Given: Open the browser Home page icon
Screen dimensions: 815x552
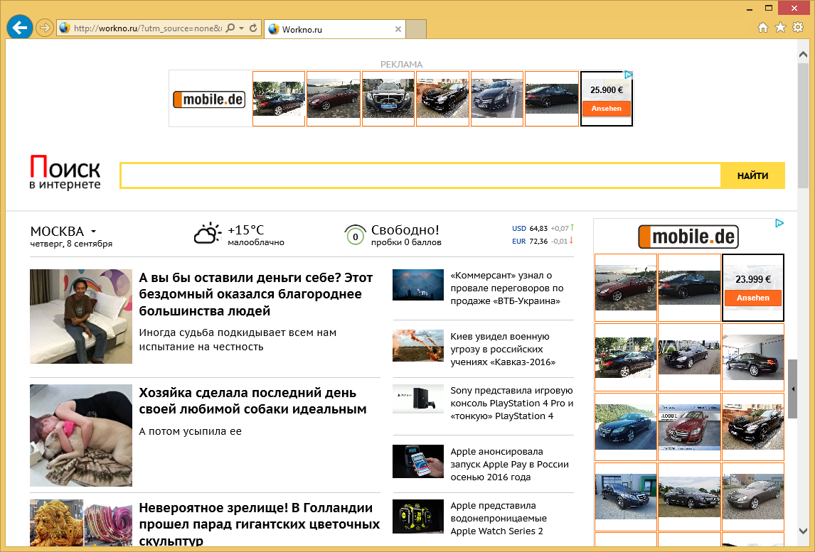Looking at the screenshot, I should point(762,28).
